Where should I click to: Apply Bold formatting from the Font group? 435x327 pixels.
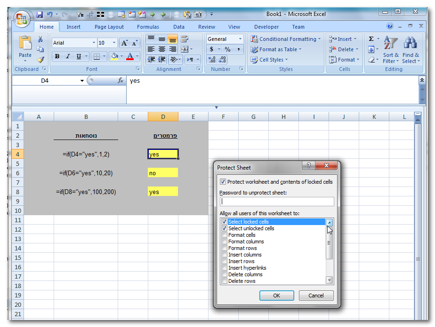pyautogui.click(x=57, y=56)
